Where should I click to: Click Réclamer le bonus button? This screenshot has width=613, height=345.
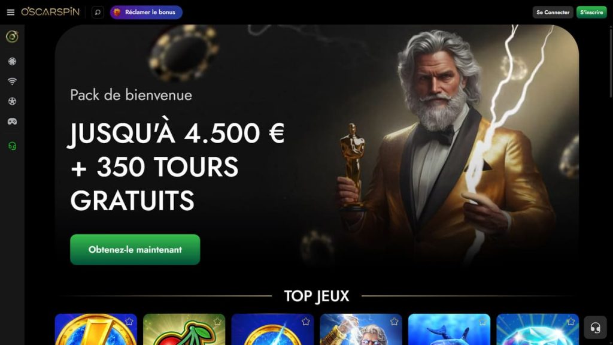[146, 12]
